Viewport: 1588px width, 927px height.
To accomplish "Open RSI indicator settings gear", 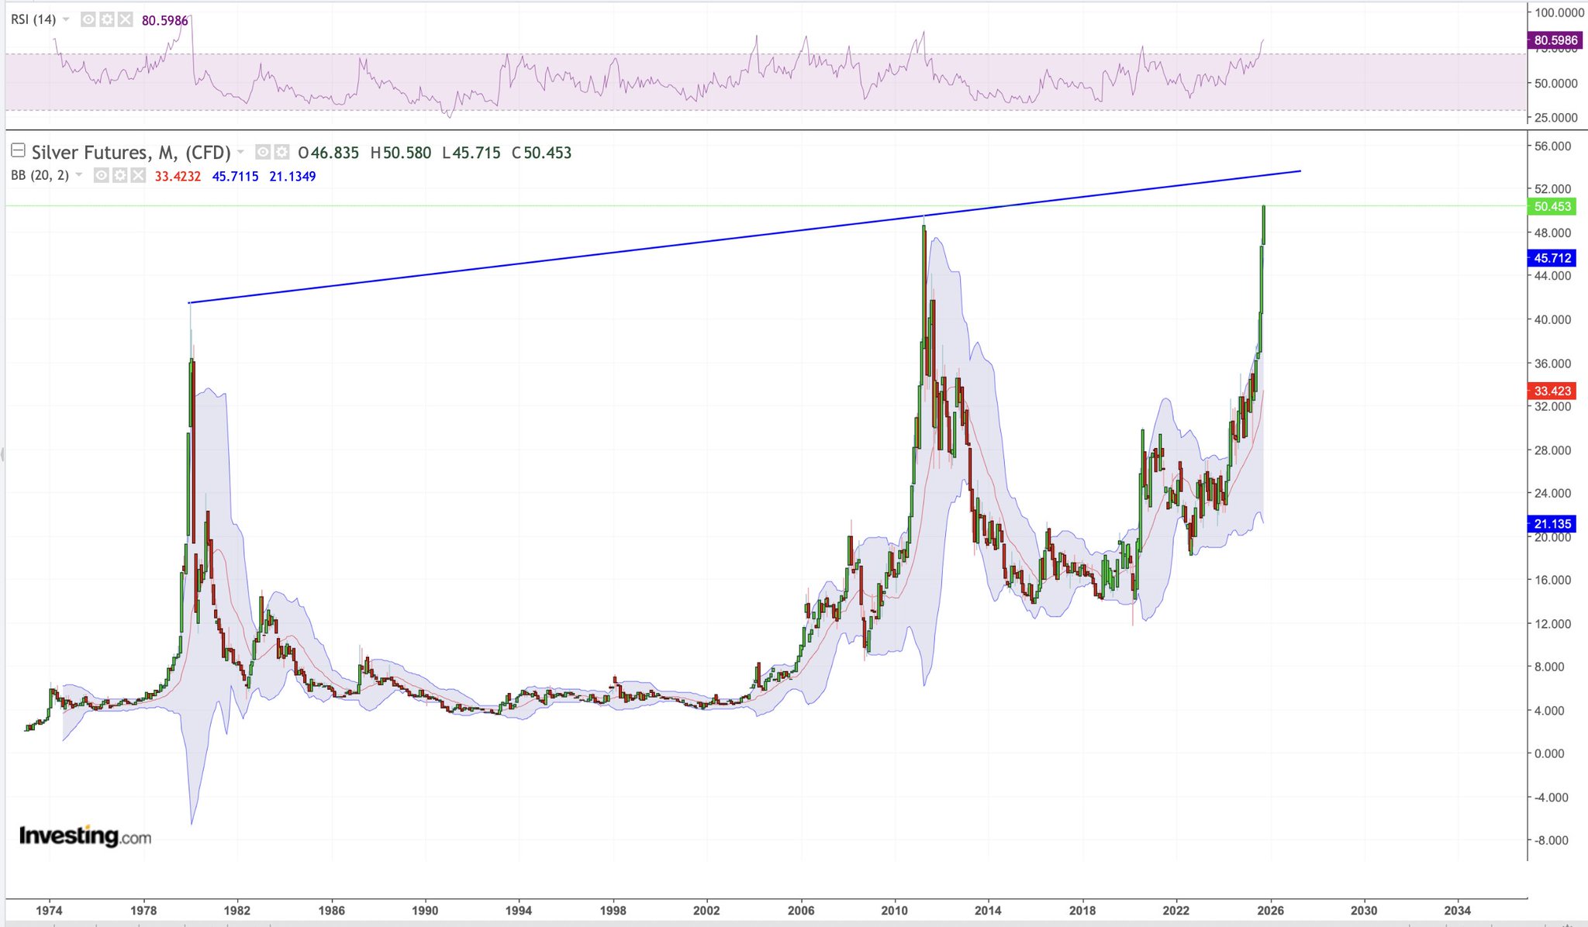I will tap(107, 19).
